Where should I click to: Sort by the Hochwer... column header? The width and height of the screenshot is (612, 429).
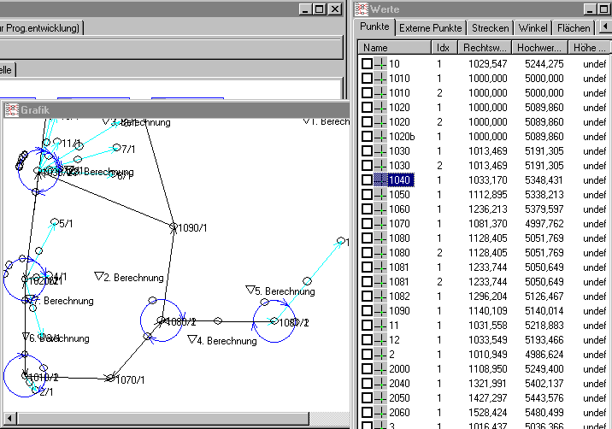[x=539, y=48]
